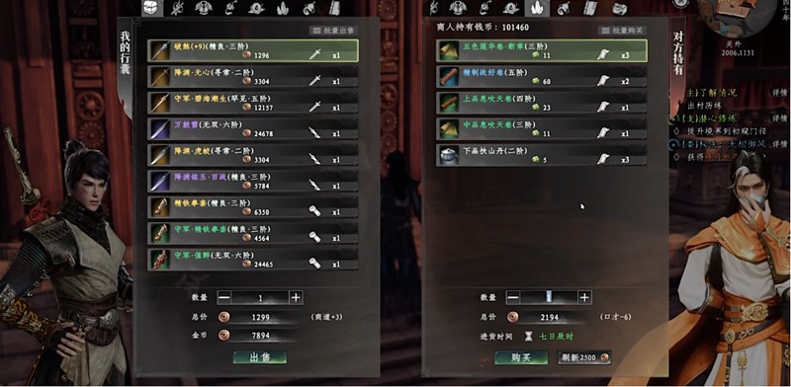Choose the 精制战好卷 scroll icon in merchant list
Screen dimensions: 791x387
click(449, 77)
